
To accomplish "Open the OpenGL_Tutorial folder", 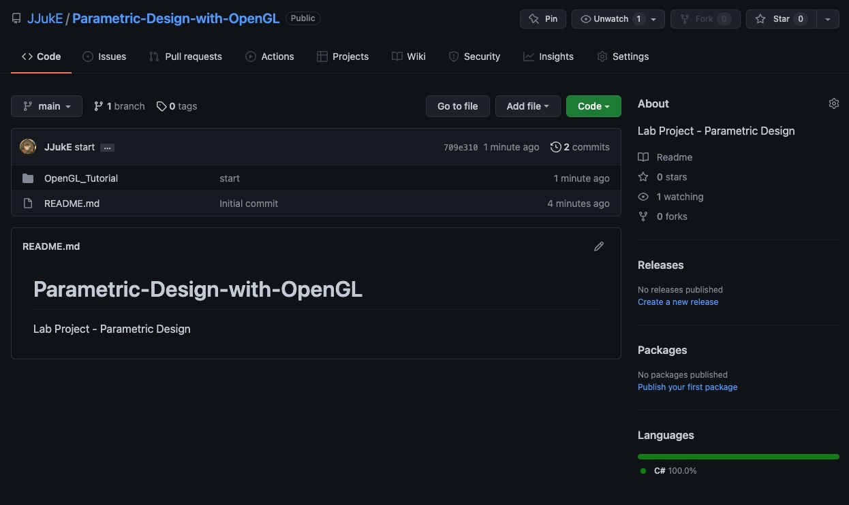I will (81, 178).
